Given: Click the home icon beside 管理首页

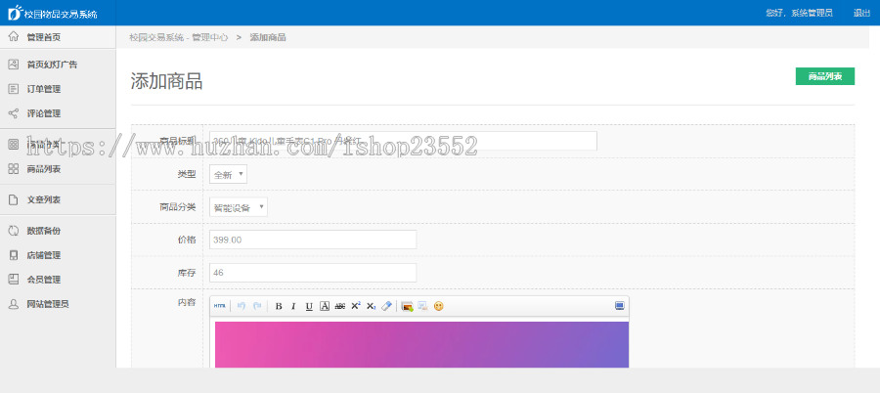Looking at the screenshot, I should click(14, 37).
